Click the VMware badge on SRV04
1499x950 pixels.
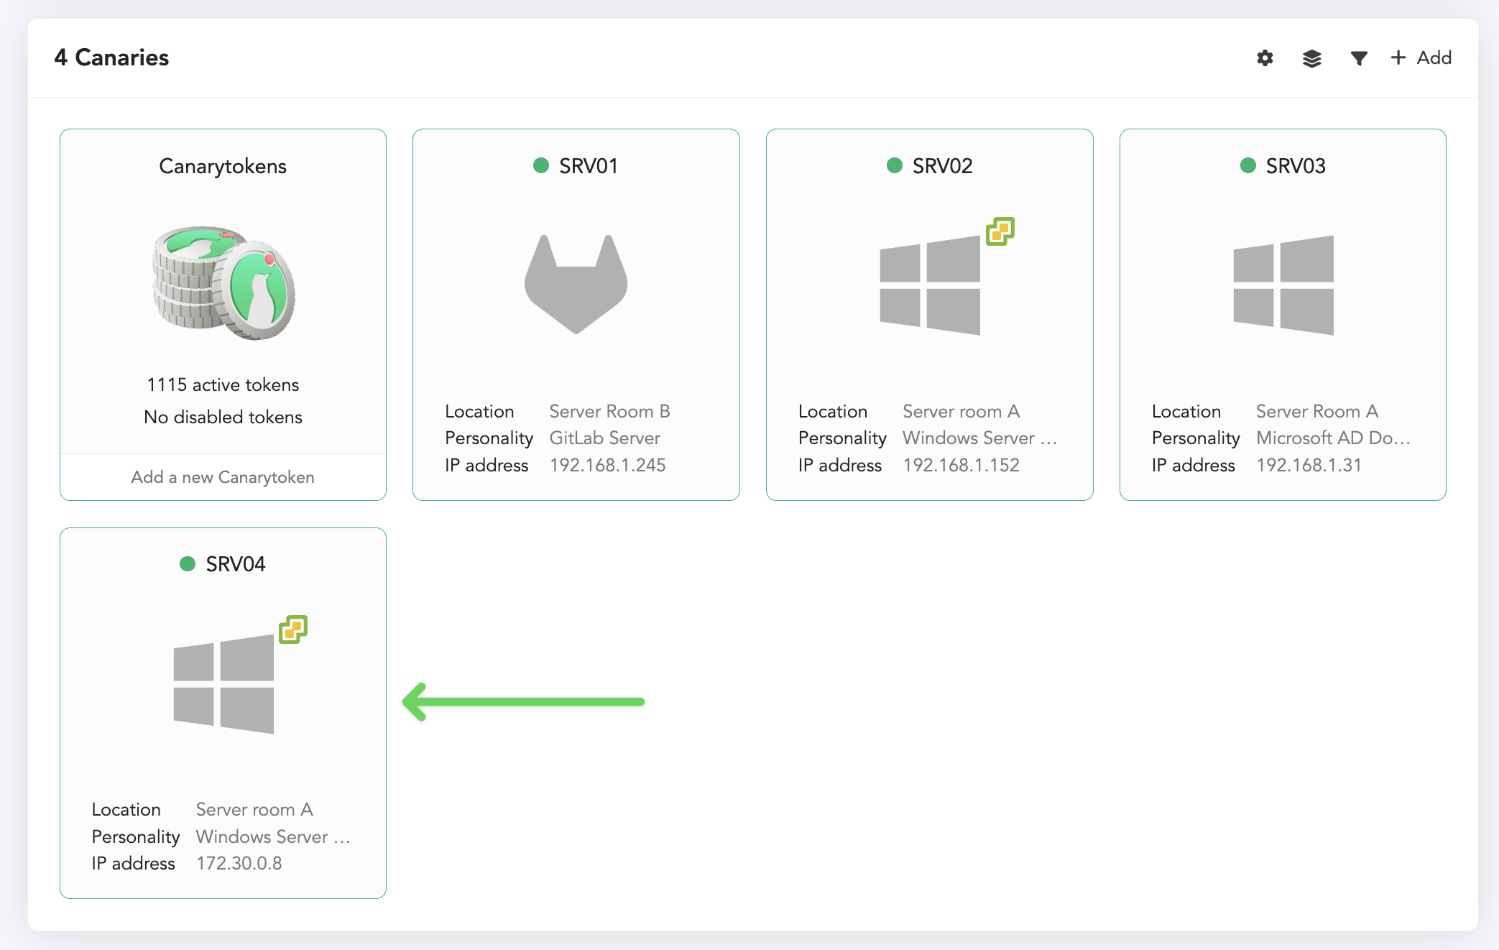point(293,630)
